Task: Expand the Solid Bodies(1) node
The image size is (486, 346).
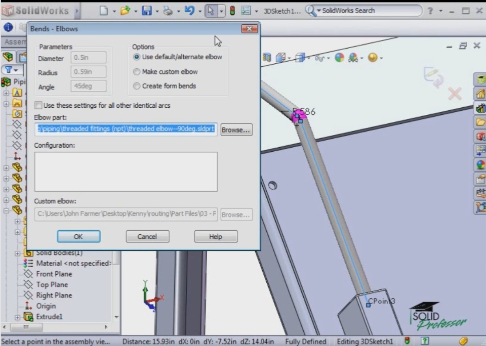Action: [x=17, y=253]
